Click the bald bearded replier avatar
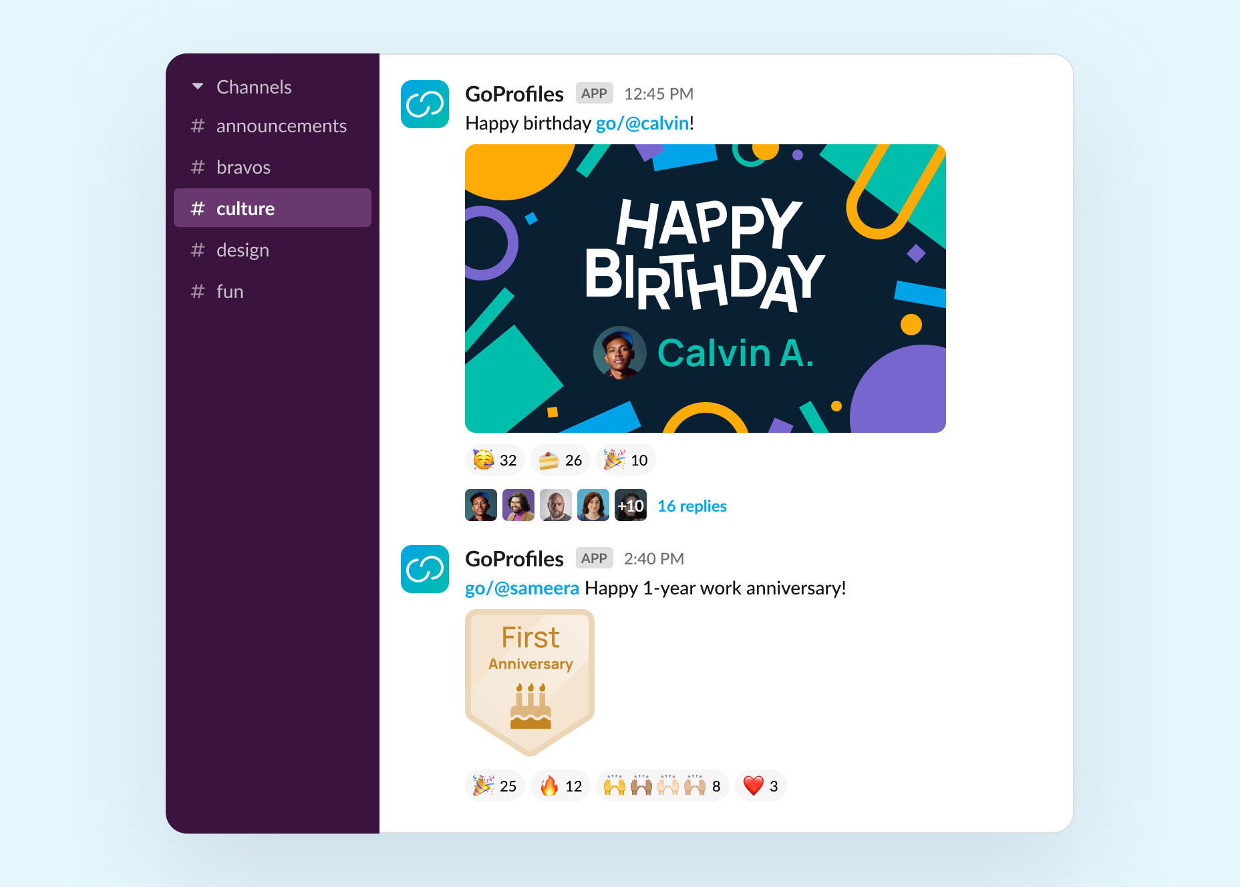The image size is (1240, 887). (x=556, y=505)
